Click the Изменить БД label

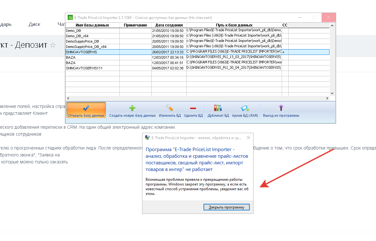[170, 115]
